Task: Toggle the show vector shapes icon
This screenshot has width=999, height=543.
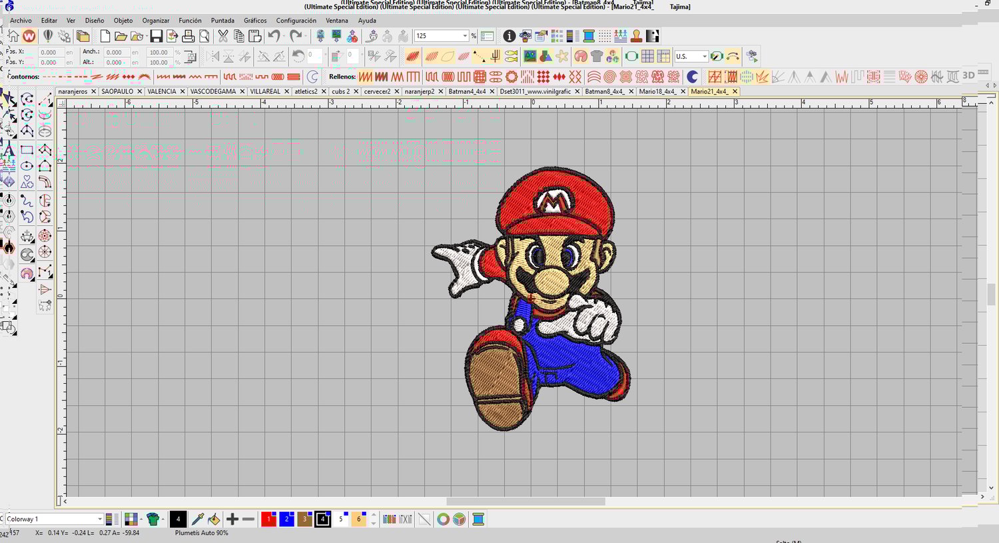Action: pyautogui.click(x=546, y=57)
